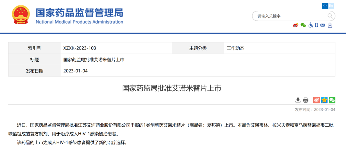Switch site language to English (En)
The height and width of the screenshot is (157, 346).
coord(331,6)
